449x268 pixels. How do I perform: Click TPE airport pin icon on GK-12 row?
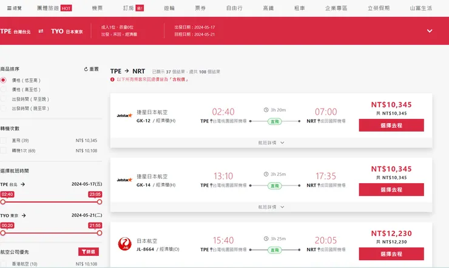point(211,121)
